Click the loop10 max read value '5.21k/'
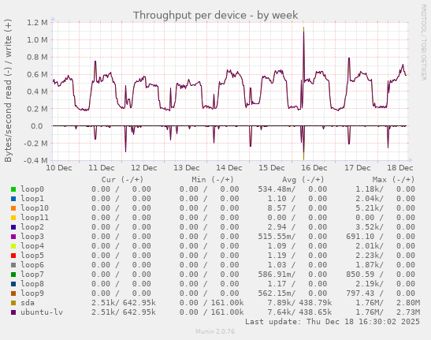The width and height of the screenshot is (431, 340). pyautogui.click(x=370, y=208)
